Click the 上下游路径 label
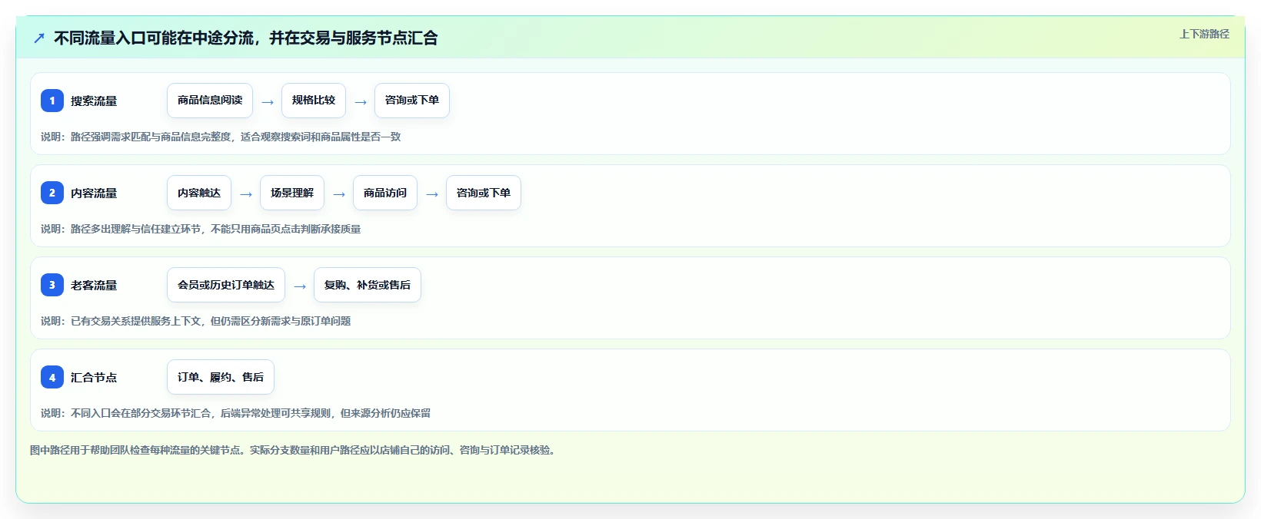Image resolution: width=1261 pixels, height=519 pixels. click(1204, 34)
